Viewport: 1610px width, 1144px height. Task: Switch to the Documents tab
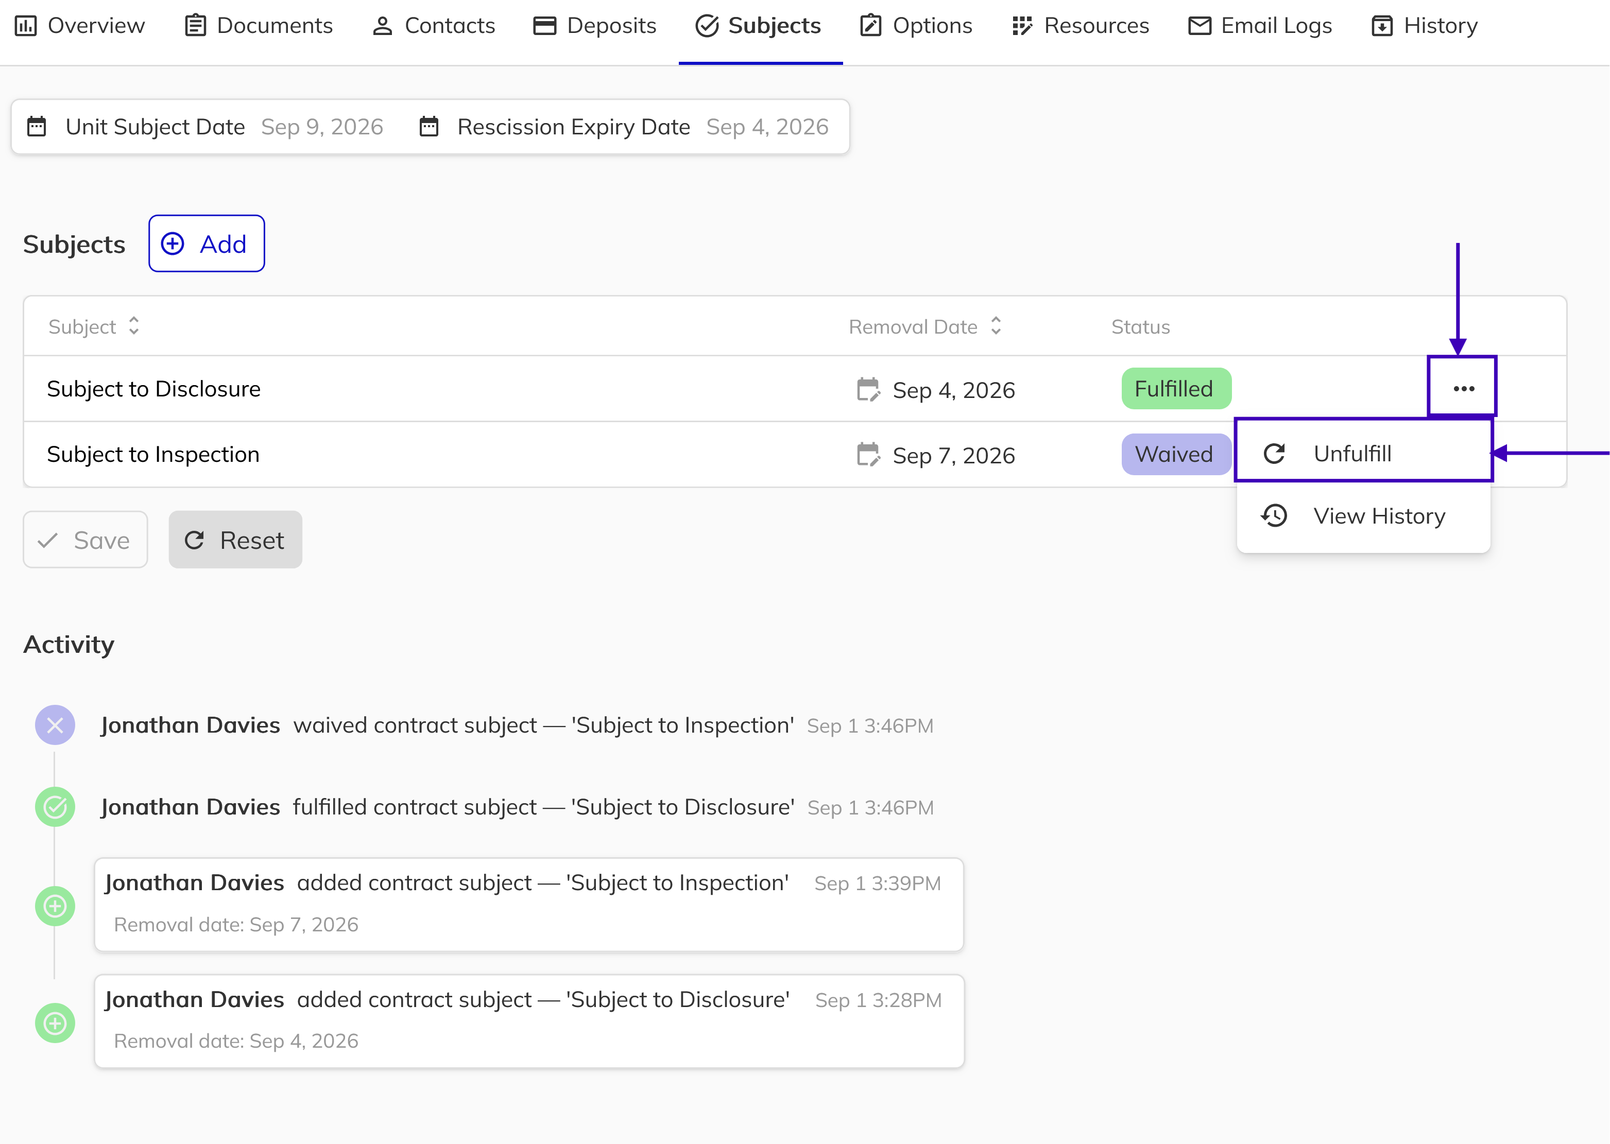click(258, 26)
